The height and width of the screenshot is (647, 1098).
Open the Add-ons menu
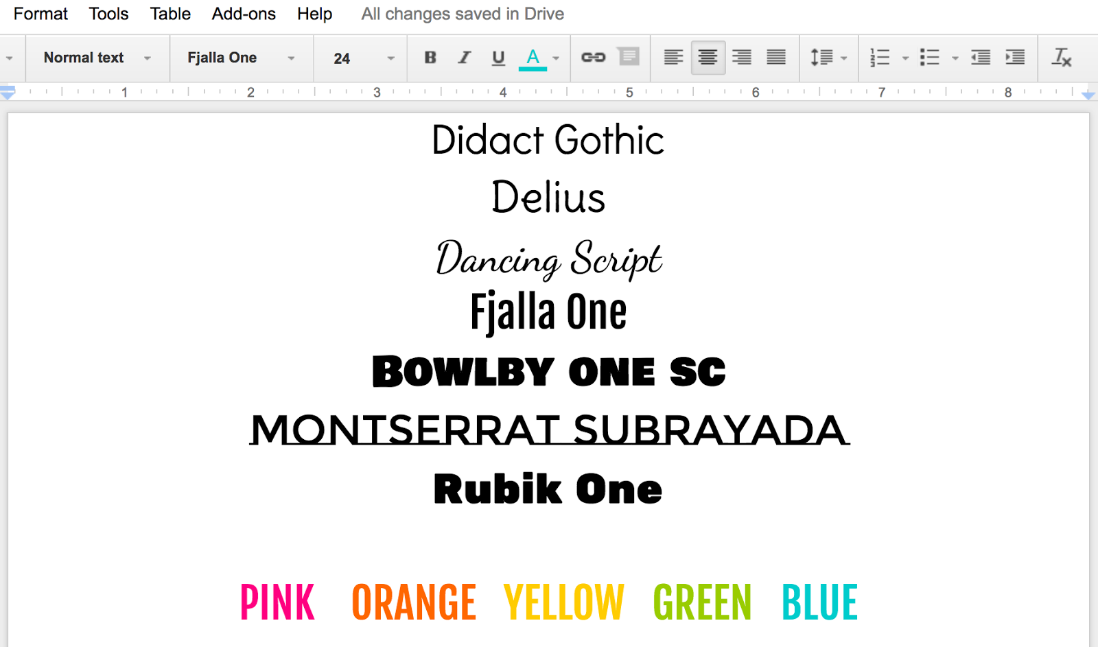click(x=244, y=14)
